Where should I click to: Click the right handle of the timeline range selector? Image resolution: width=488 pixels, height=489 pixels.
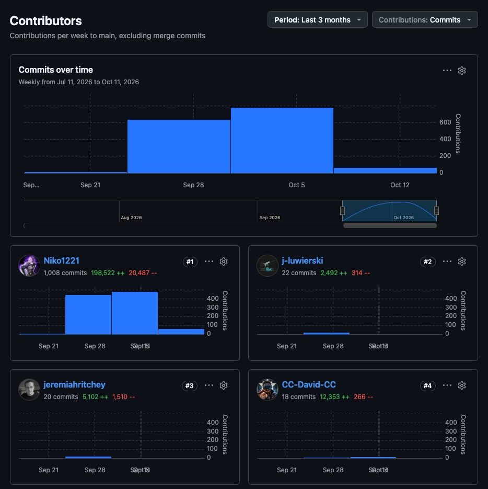(x=437, y=211)
